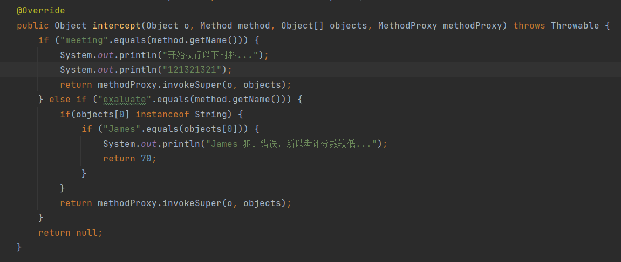This screenshot has height=262, width=621.
Task: Click the misspelled "exaluate" string
Action: 124,100
